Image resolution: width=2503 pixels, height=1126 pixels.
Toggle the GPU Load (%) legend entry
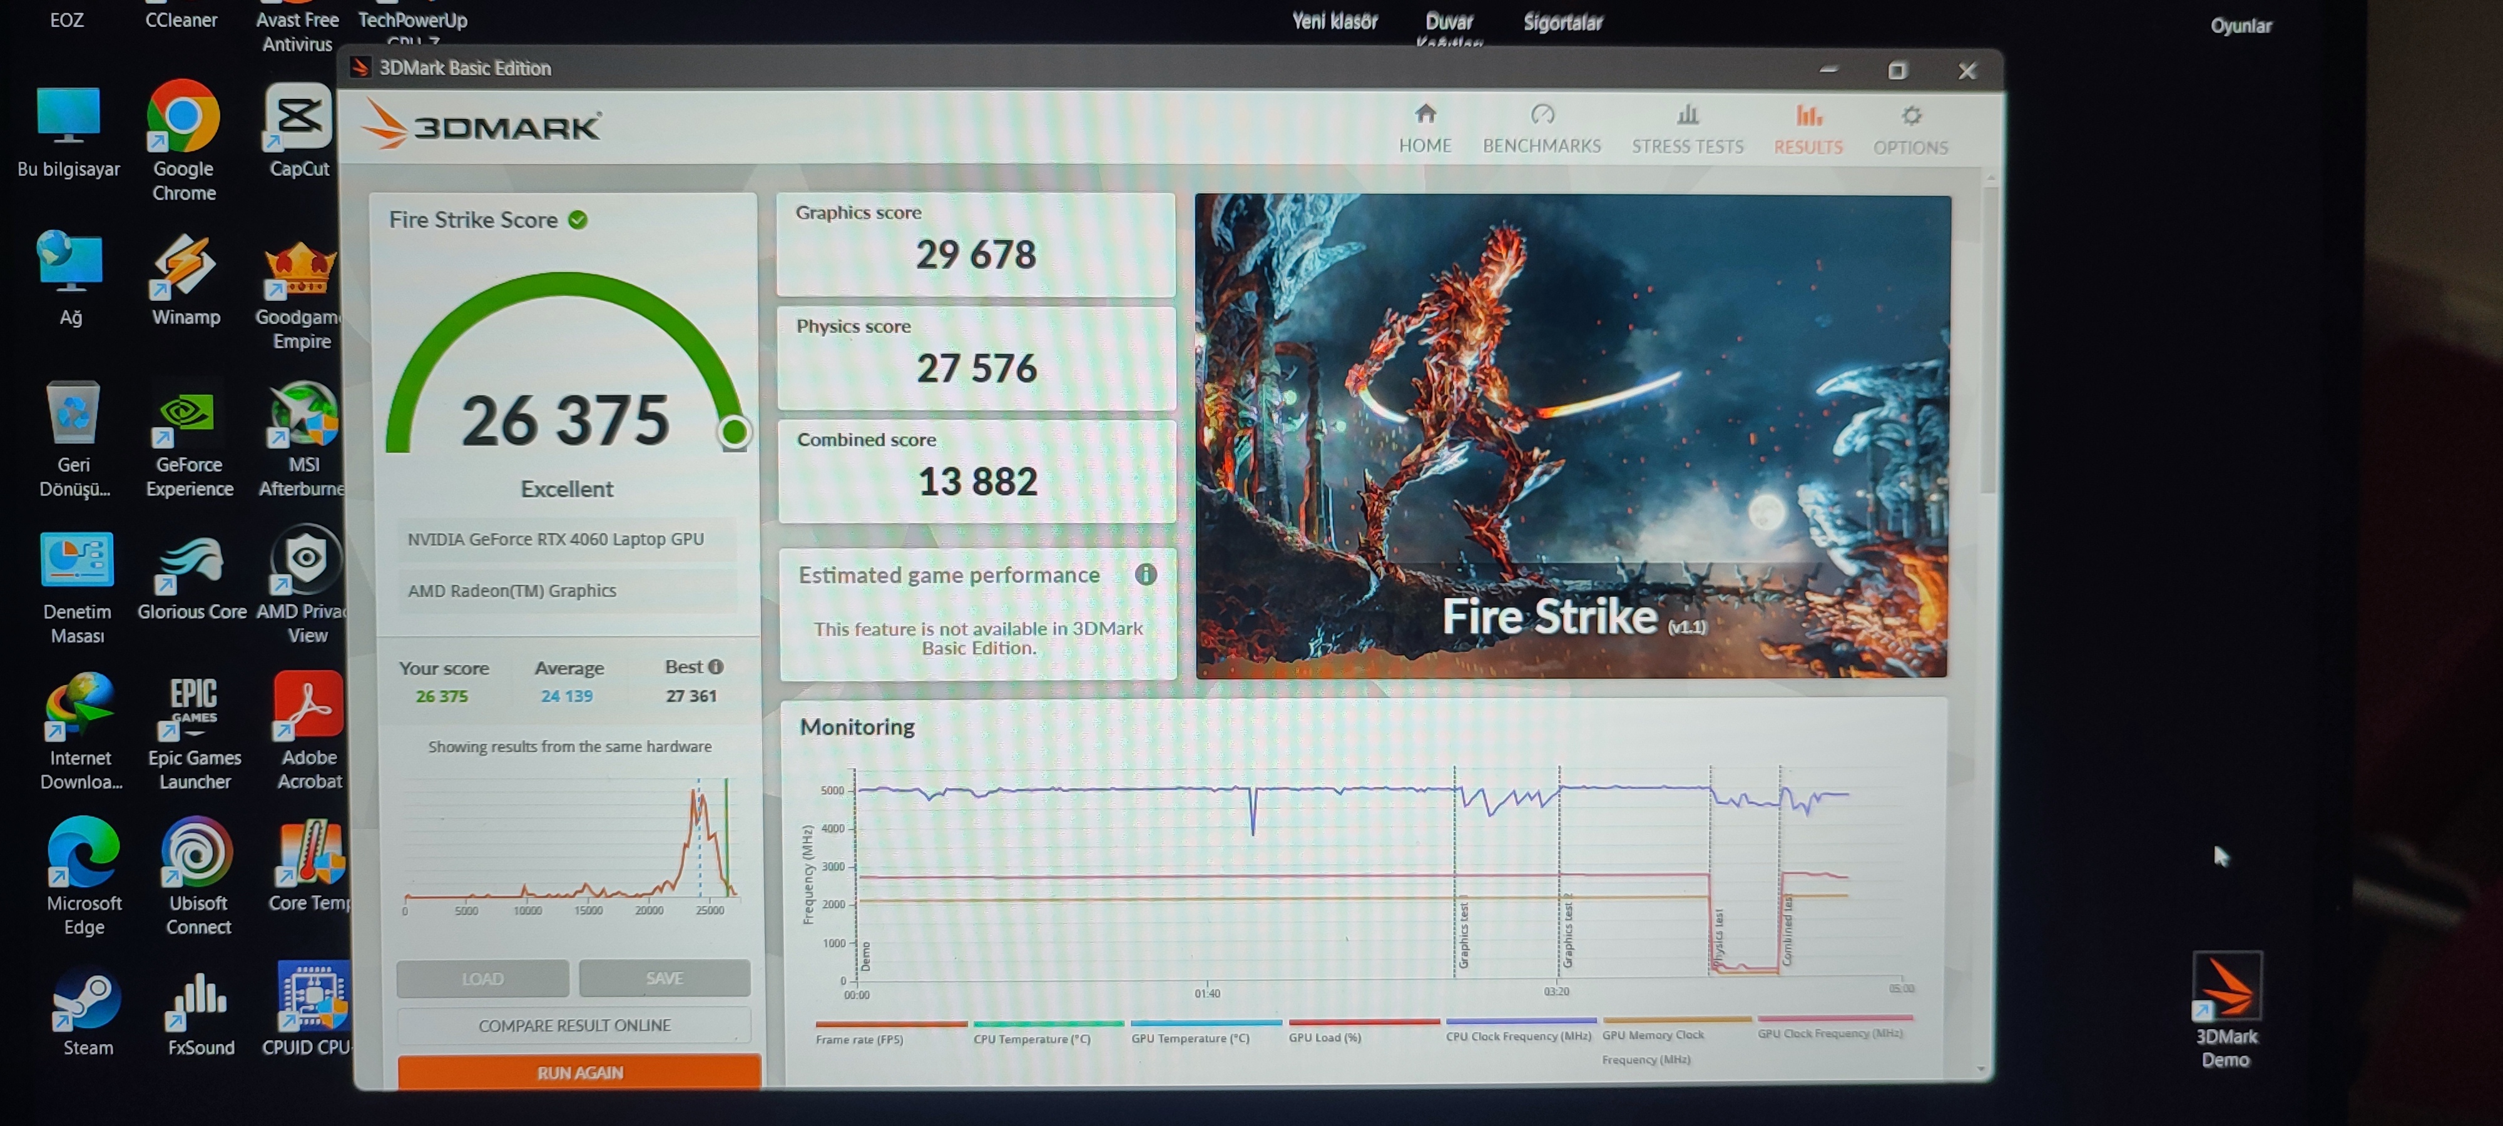coord(1324,1038)
